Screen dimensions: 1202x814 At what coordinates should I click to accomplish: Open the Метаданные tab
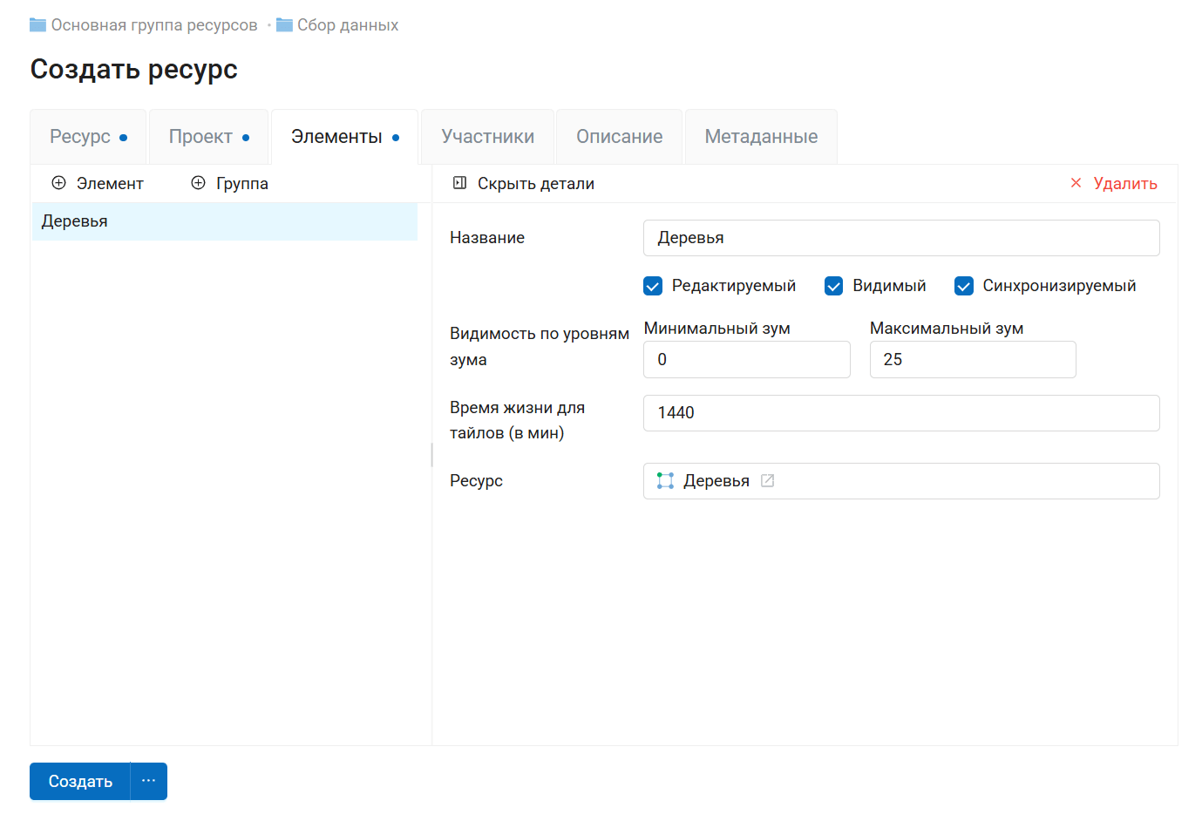click(760, 136)
